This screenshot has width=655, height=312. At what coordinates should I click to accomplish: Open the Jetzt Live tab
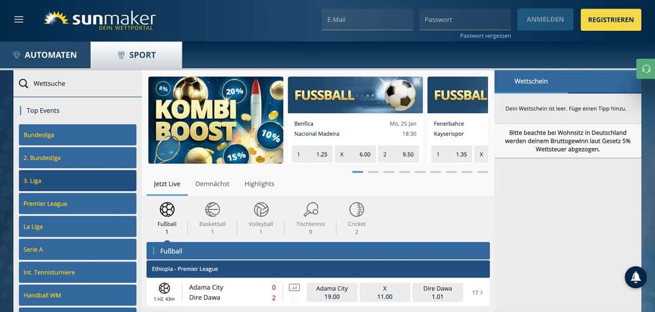click(x=167, y=184)
